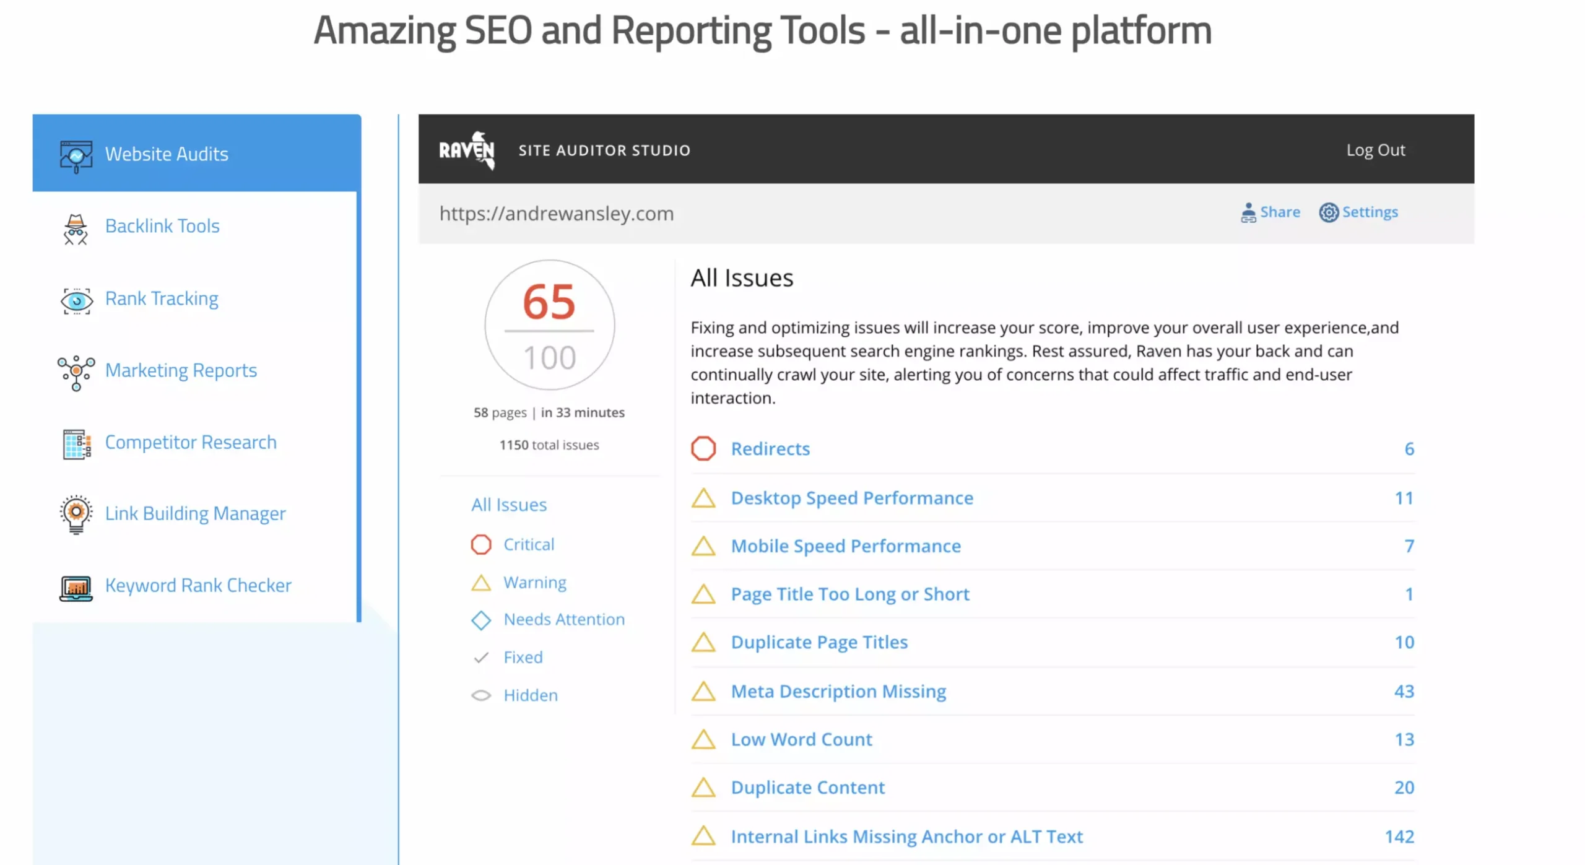1585x865 pixels.
Task: Expand the Fixed issues section
Action: [523, 656]
